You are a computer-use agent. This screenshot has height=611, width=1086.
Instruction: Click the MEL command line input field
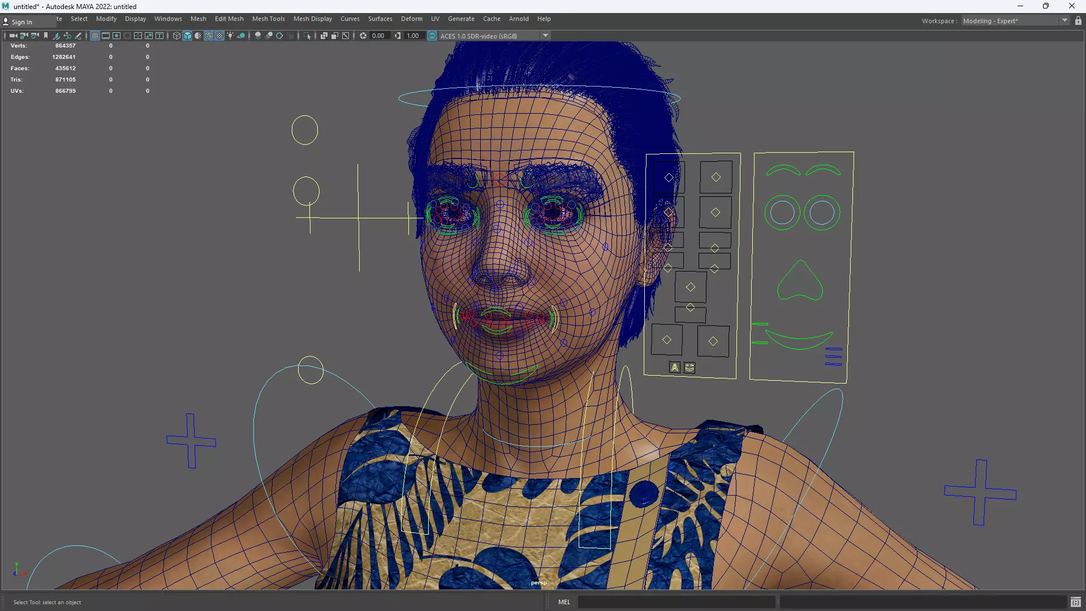[676, 602]
